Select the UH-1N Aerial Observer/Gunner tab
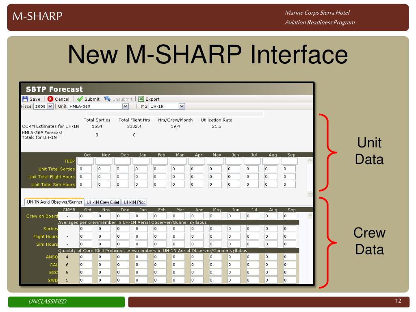416x312 pixels. (54, 202)
